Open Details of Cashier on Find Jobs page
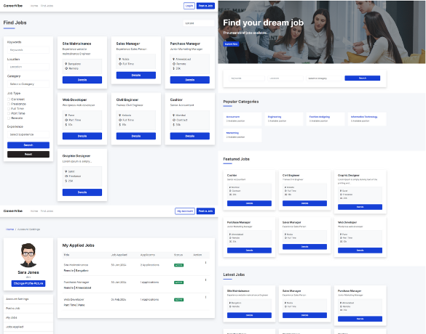The height and width of the screenshot is (334, 426). click(190, 136)
